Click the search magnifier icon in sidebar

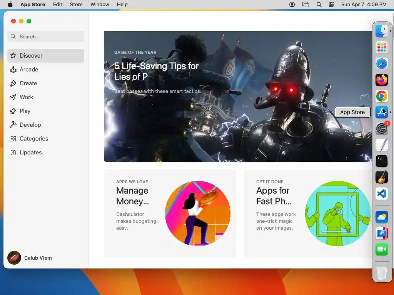tap(13, 36)
